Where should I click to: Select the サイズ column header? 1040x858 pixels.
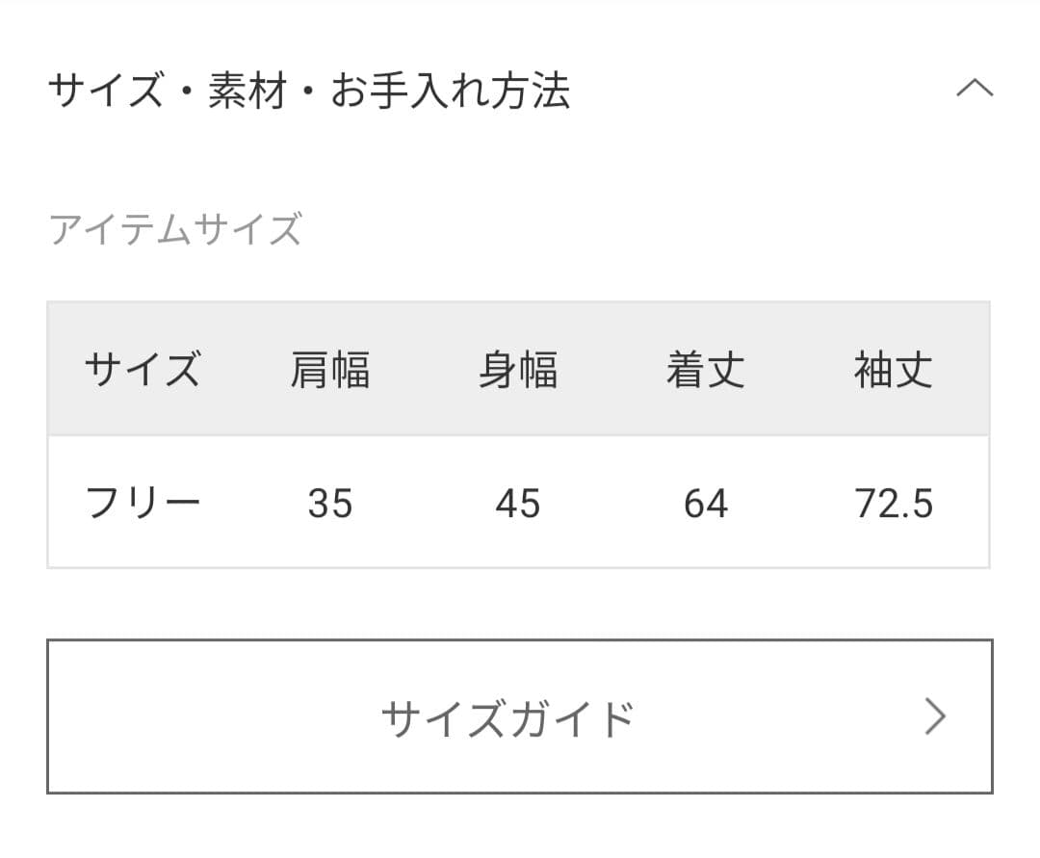(143, 369)
